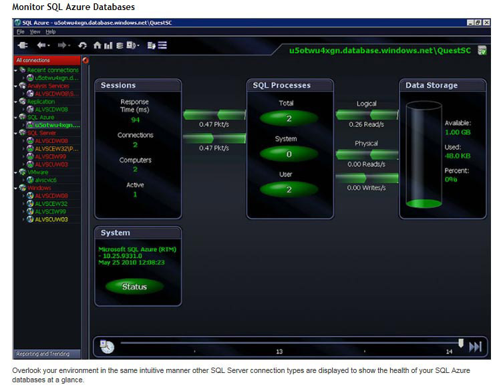Click the forward arrow navigation icon
The width and height of the screenshot is (503, 389).
click(x=62, y=45)
